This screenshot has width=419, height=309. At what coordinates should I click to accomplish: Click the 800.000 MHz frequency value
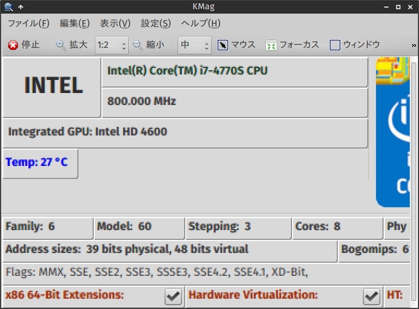[x=142, y=101]
